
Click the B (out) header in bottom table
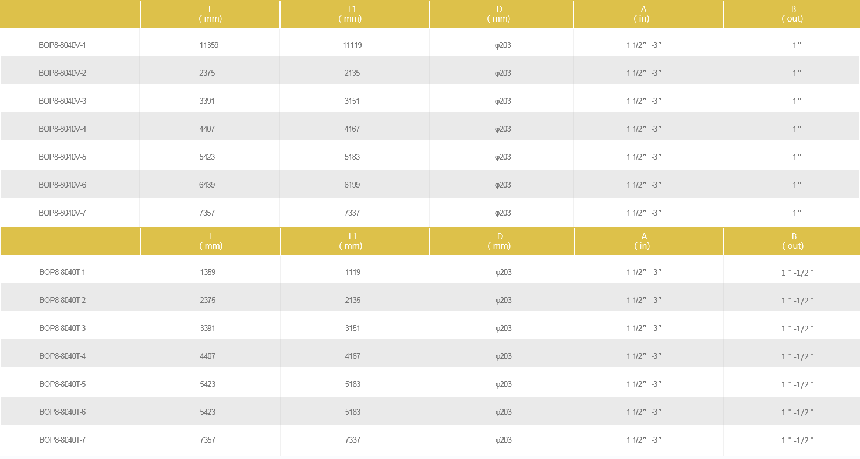pos(792,241)
